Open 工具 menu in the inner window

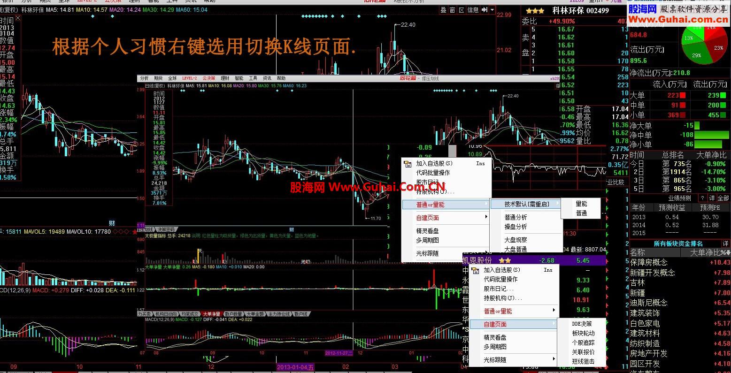pos(253,78)
